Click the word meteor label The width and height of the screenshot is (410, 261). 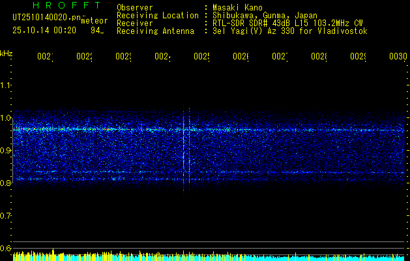tap(95, 21)
